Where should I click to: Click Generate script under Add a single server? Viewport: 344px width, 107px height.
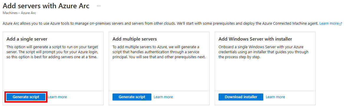coord(26,97)
